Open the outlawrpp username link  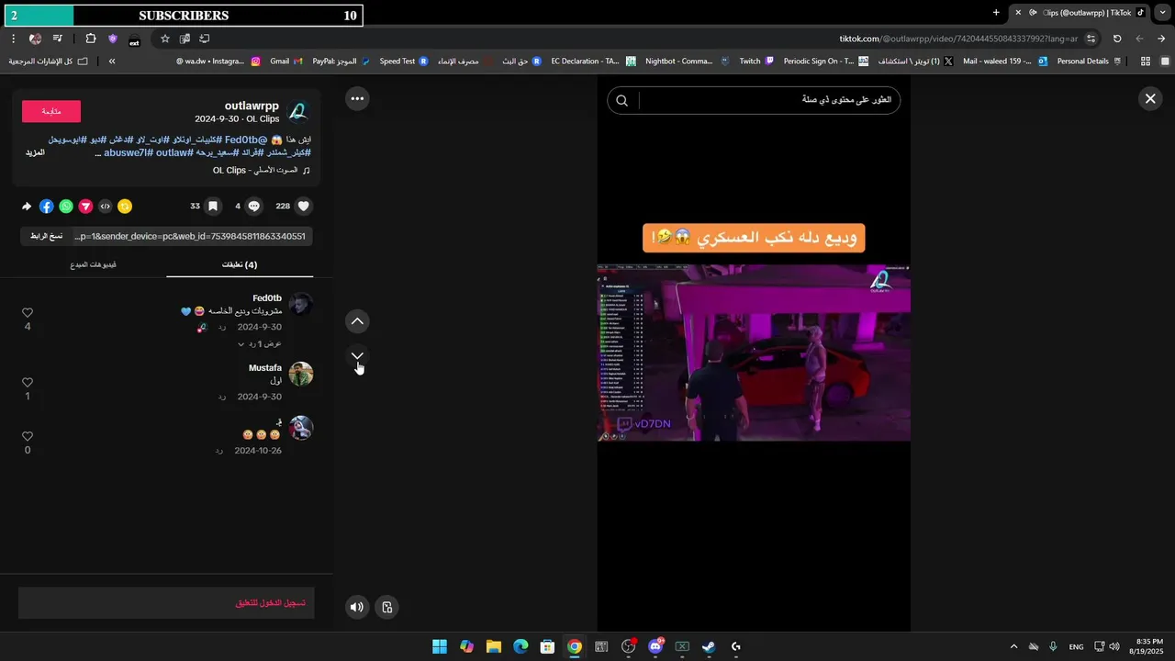pyautogui.click(x=252, y=106)
